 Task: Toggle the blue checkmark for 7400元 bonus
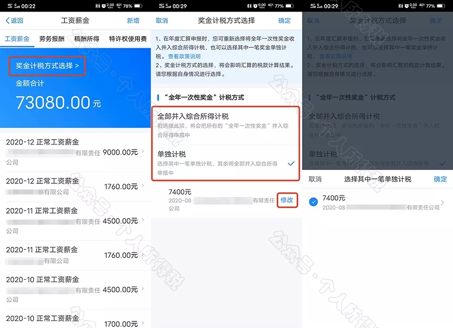pos(313,202)
